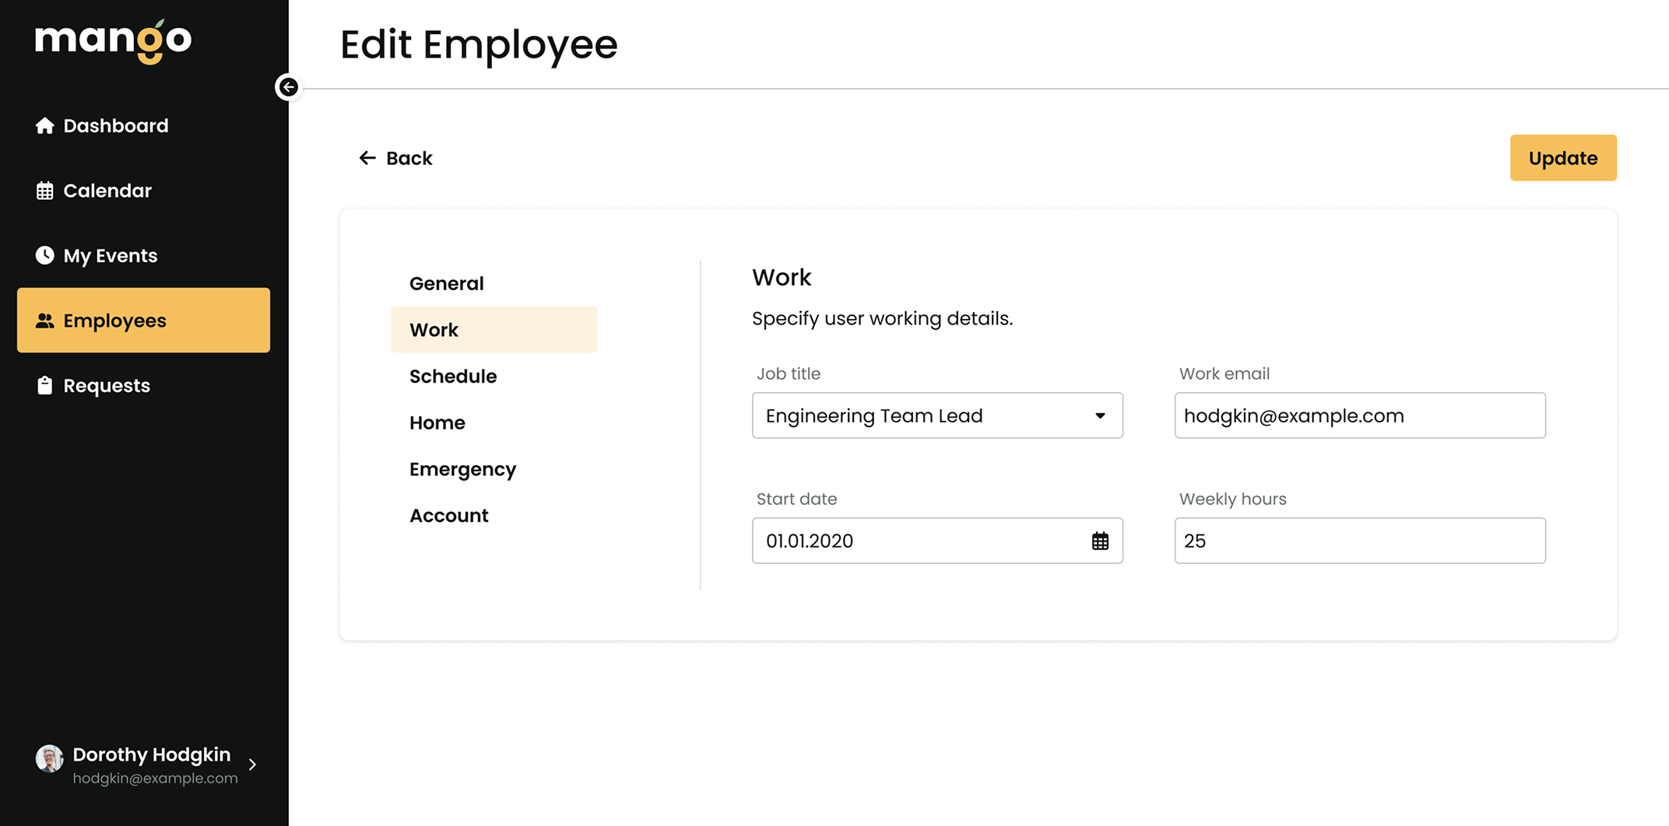Expand Dorothy Hodgkin's profile chevron
This screenshot has width=1669, height=826.
tap(252, 765)
